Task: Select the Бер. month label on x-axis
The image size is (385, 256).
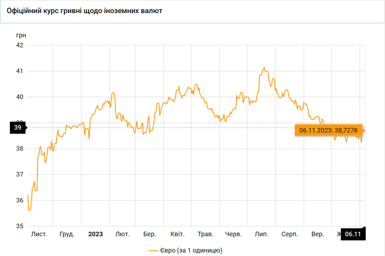Action: [150, 234]
